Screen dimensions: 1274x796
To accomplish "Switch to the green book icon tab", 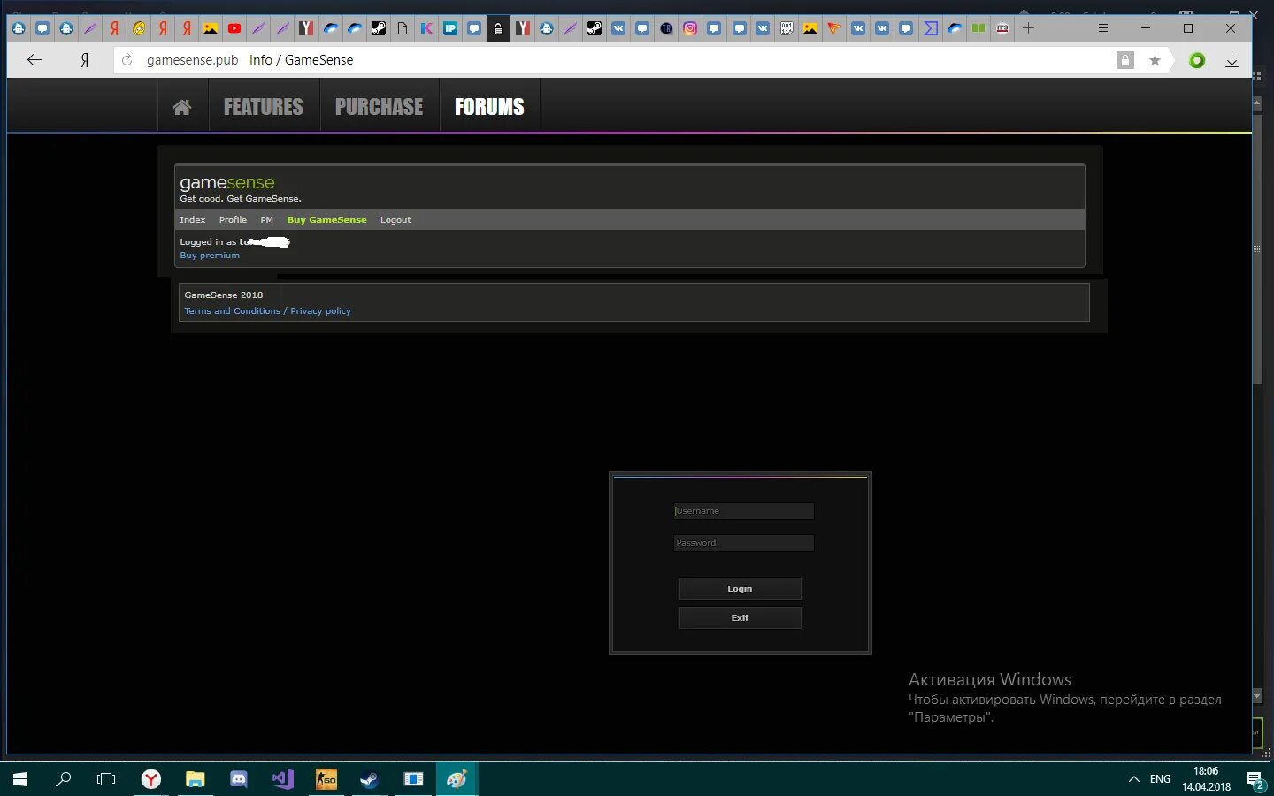I will click(x=979, y=28).
